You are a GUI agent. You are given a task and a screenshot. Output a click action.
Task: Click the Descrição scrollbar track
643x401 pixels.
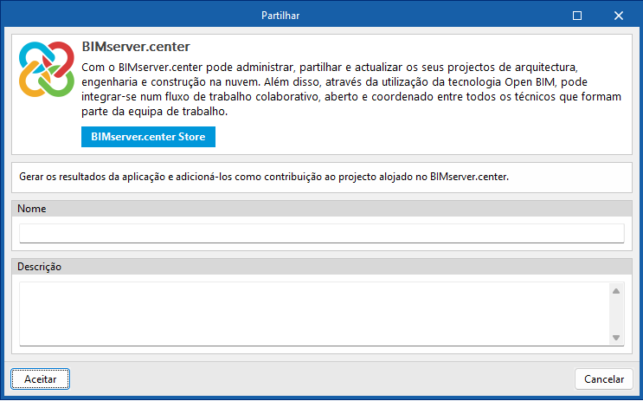click(x=616, y=314)
